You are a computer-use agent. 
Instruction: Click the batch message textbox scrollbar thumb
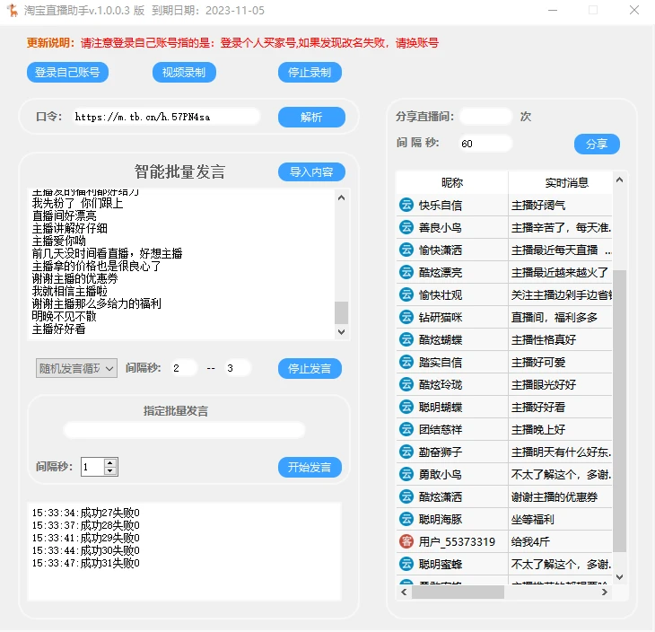tap(341, 312)
